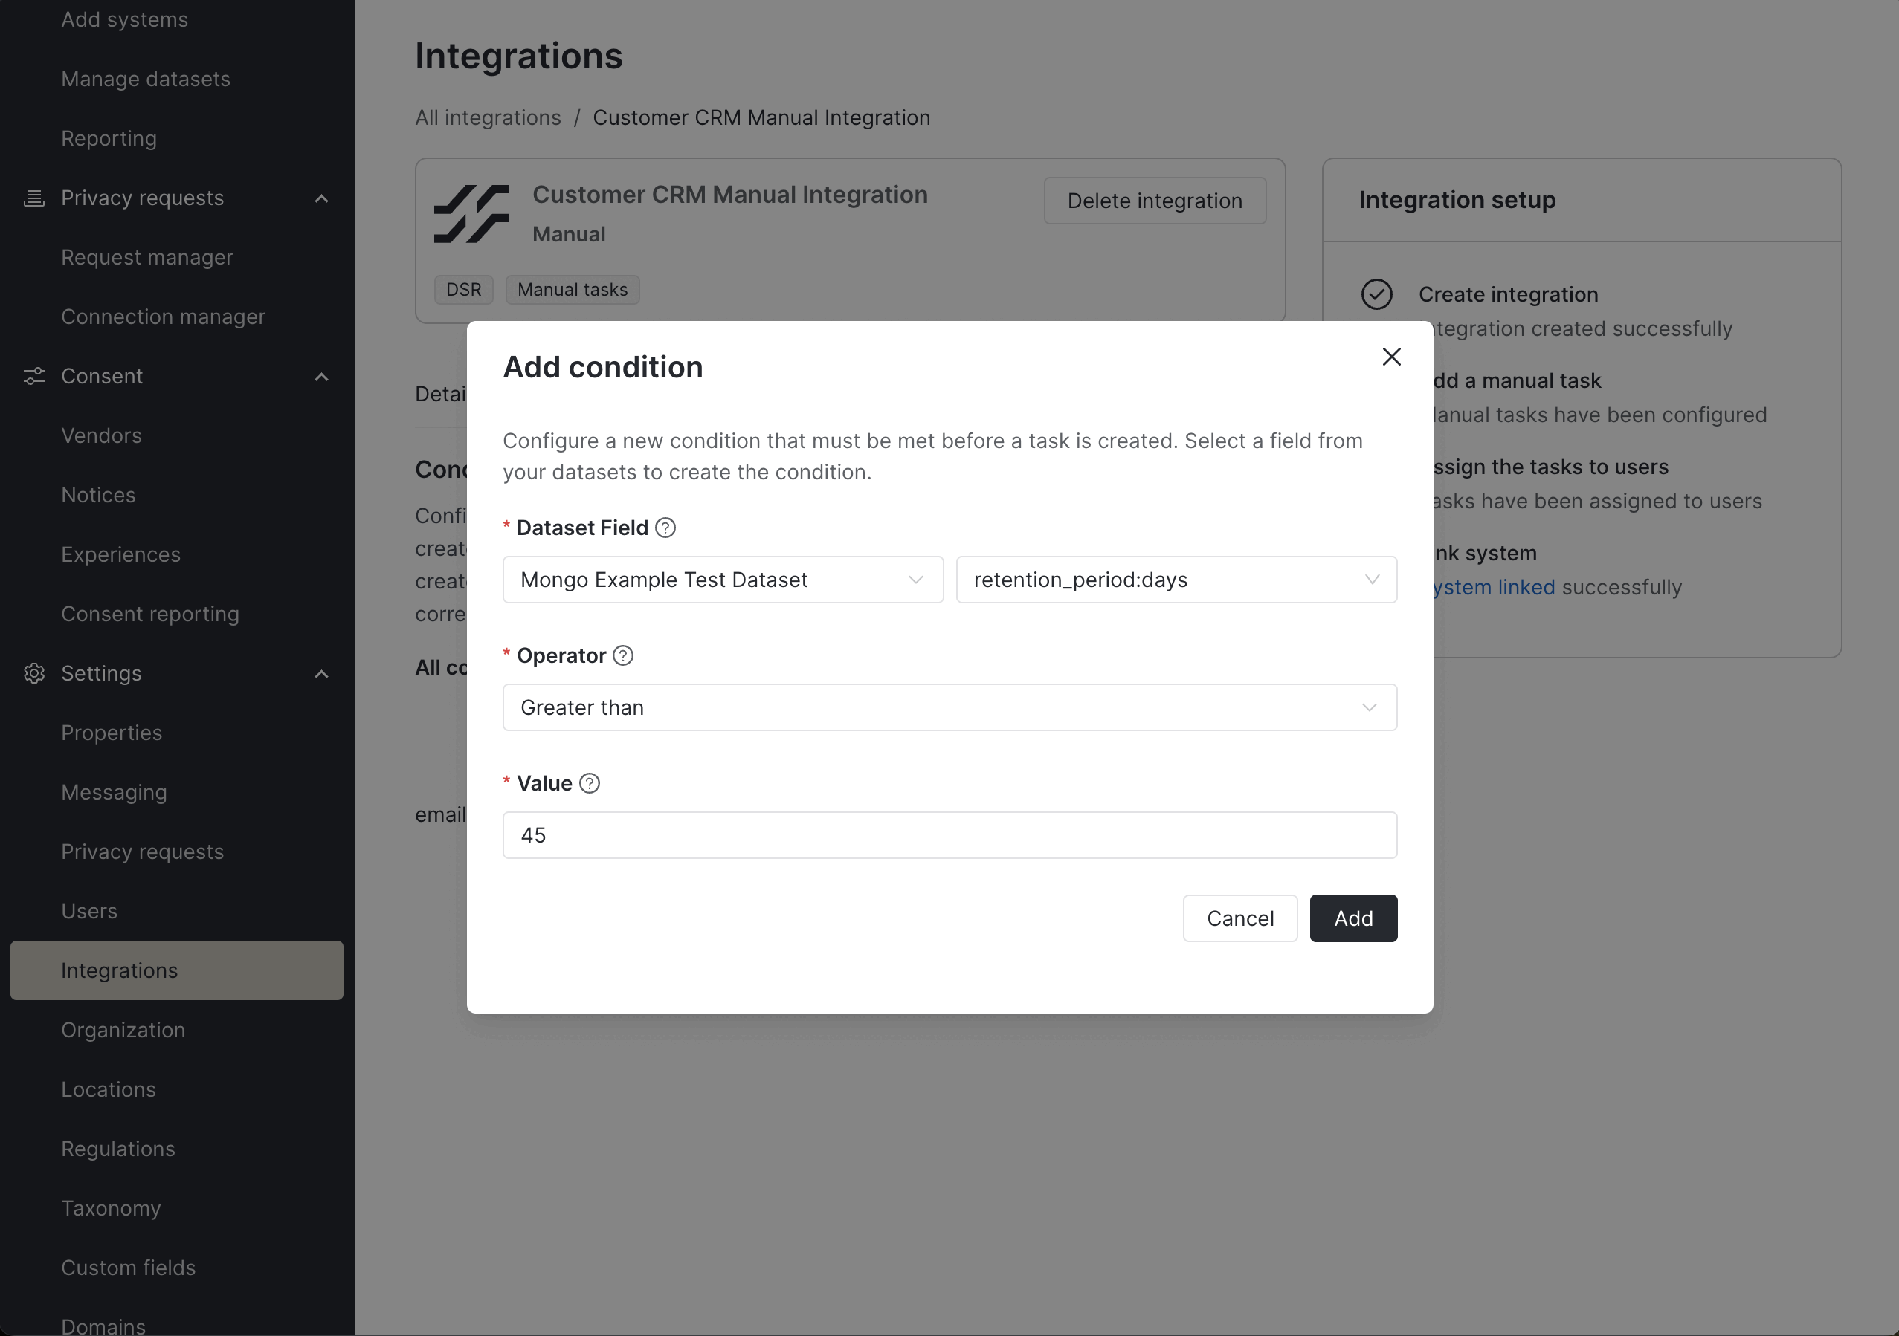Click the Operator help question icon
Screen dimensions: 1899x1336
coord(623,655)
